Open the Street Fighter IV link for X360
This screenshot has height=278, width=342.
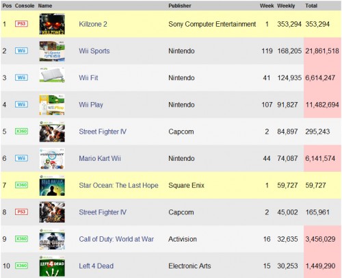[103, 131]
